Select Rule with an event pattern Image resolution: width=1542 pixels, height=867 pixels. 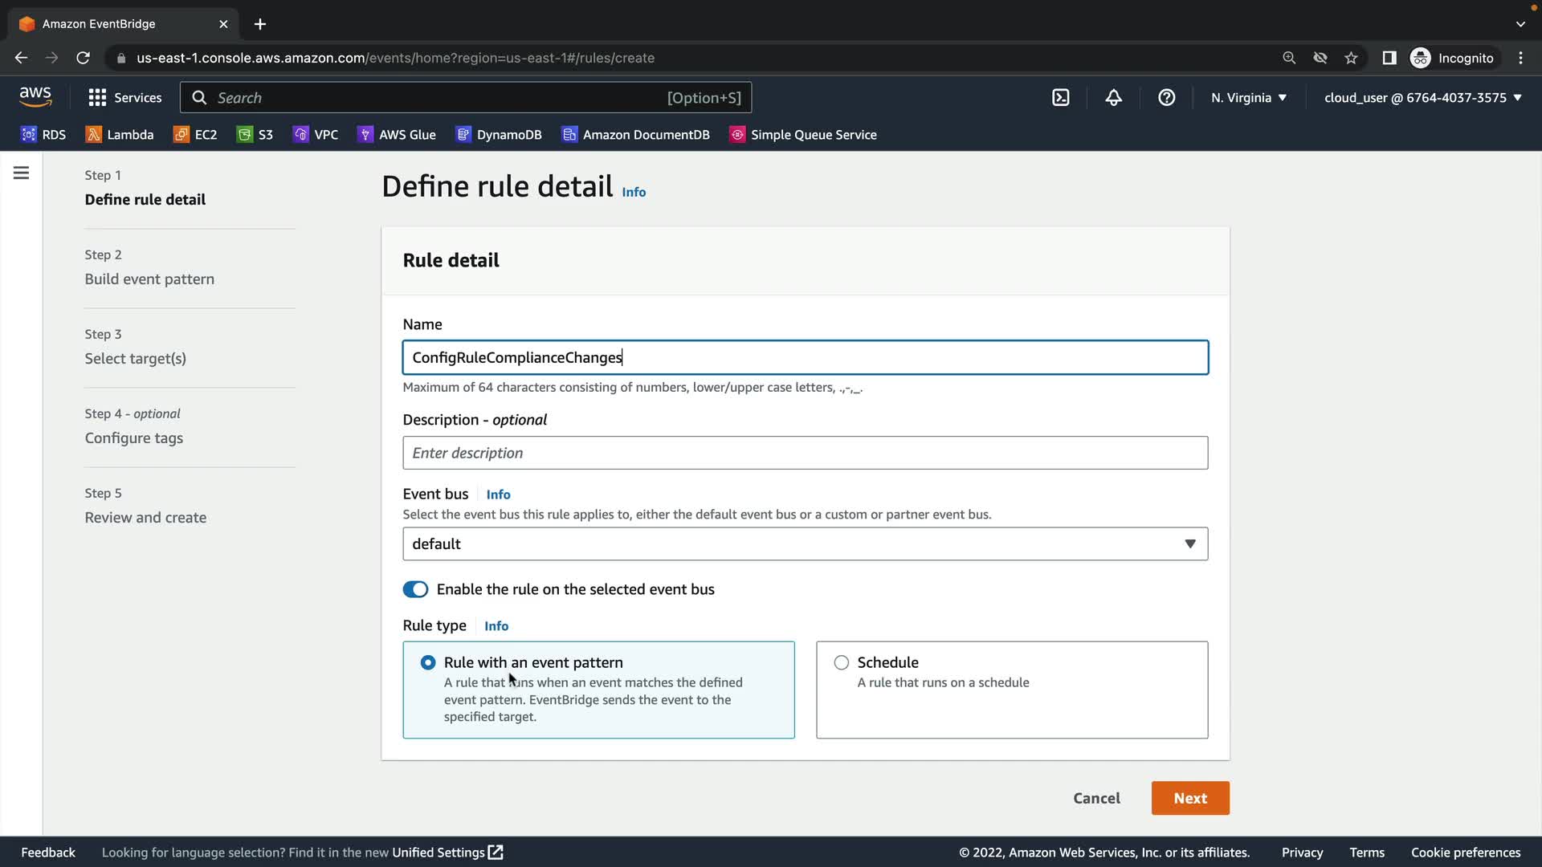428,662
